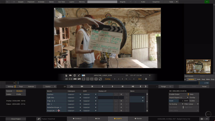Jump to last frame
The image size is (215, 121).
point(133,86)
